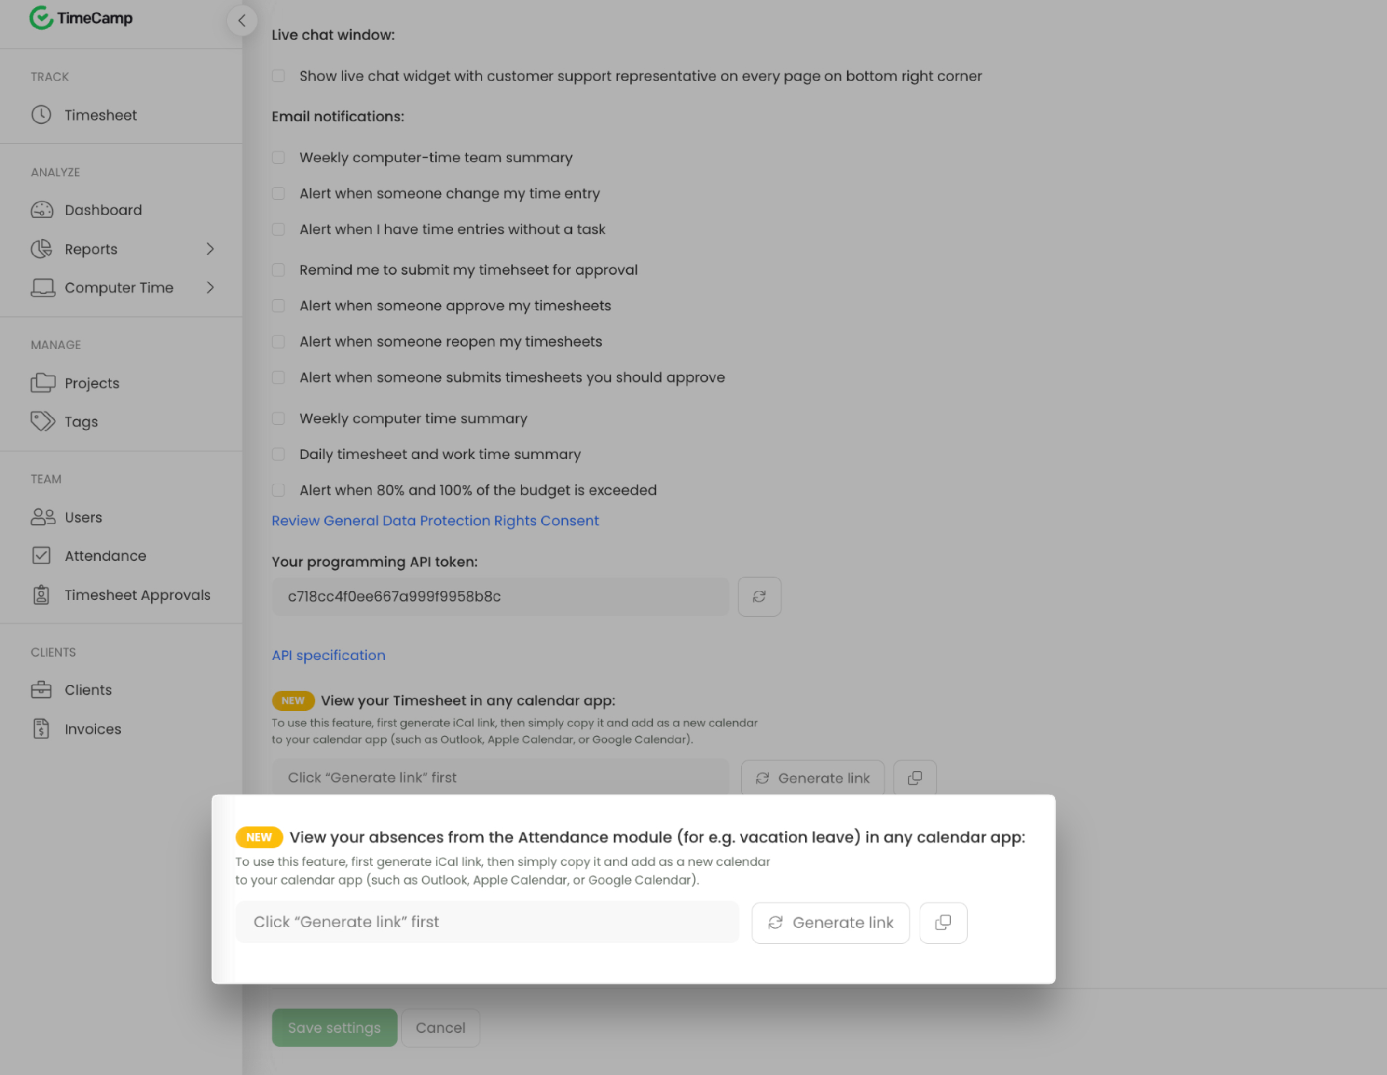The width and height of the screenshot is (1387, 1075).
Task: Click the Tags sidebar icon
Action: pyautogui.click(x=42, y=421)
